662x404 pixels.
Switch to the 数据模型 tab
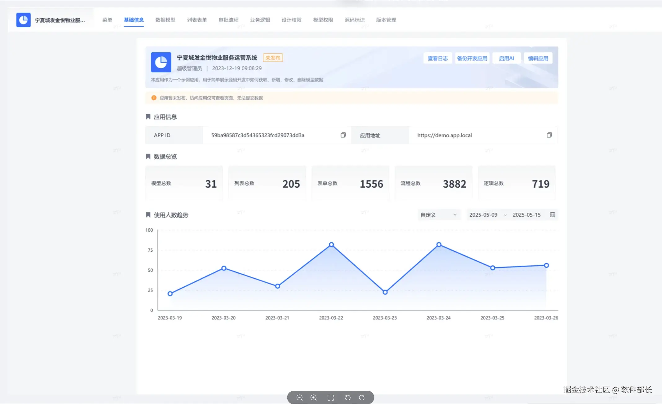(165, 20)
